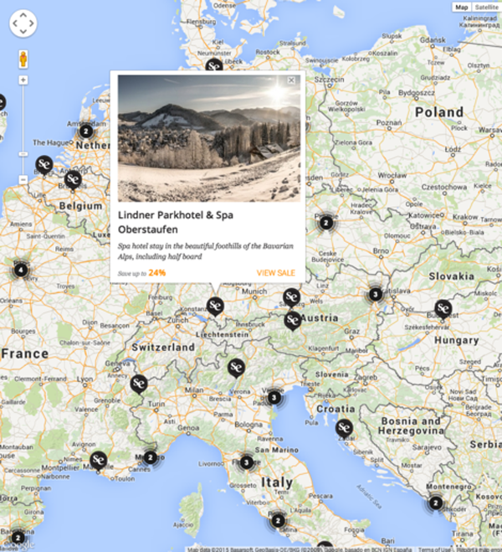Click the marker left of Austria label

click(293, 320)
